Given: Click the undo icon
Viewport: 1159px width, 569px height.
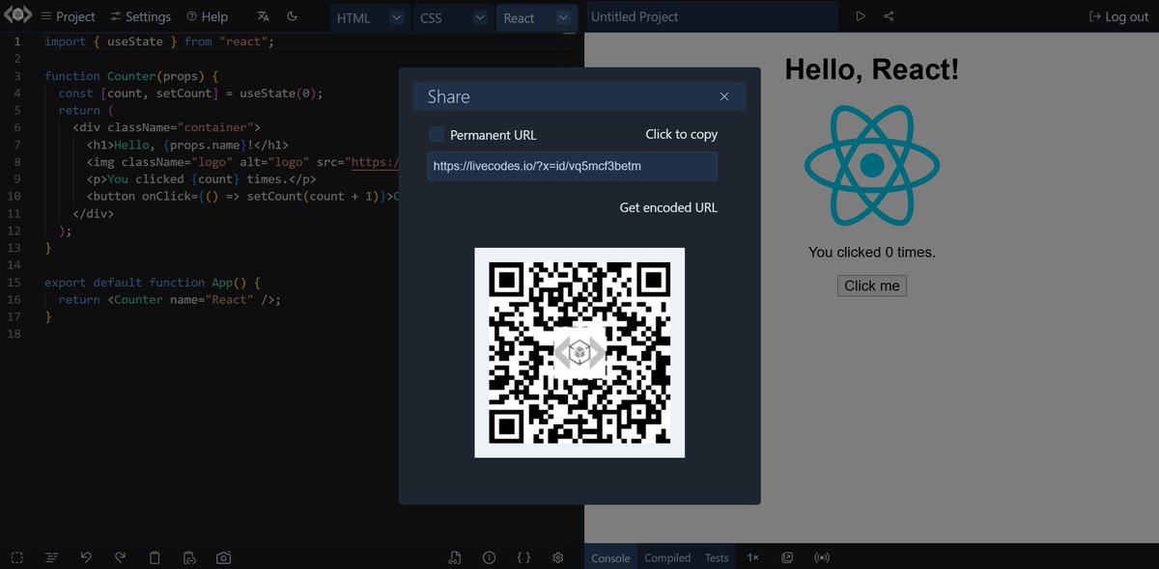Looking at the screenshot, I should click(86, 557).
